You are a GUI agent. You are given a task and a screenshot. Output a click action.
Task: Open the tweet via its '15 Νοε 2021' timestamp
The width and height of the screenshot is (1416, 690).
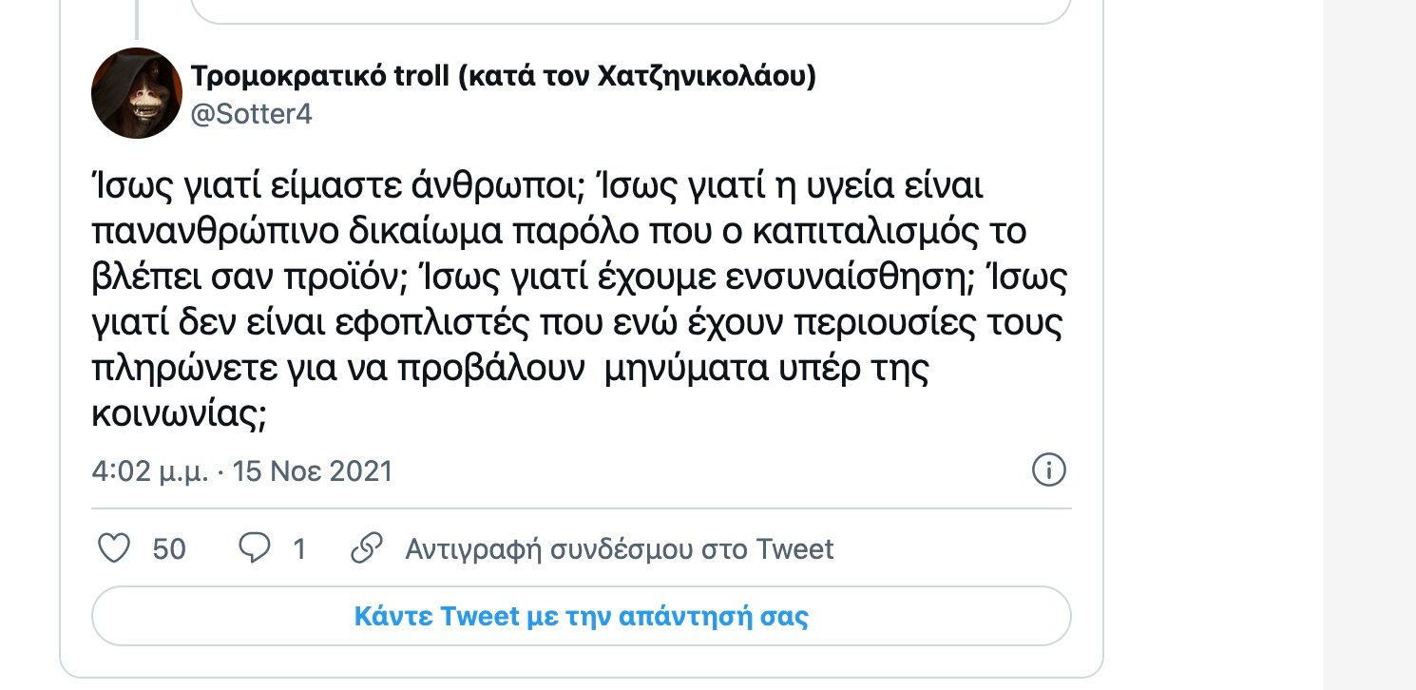pyautogui.click(x=313, y=470)
